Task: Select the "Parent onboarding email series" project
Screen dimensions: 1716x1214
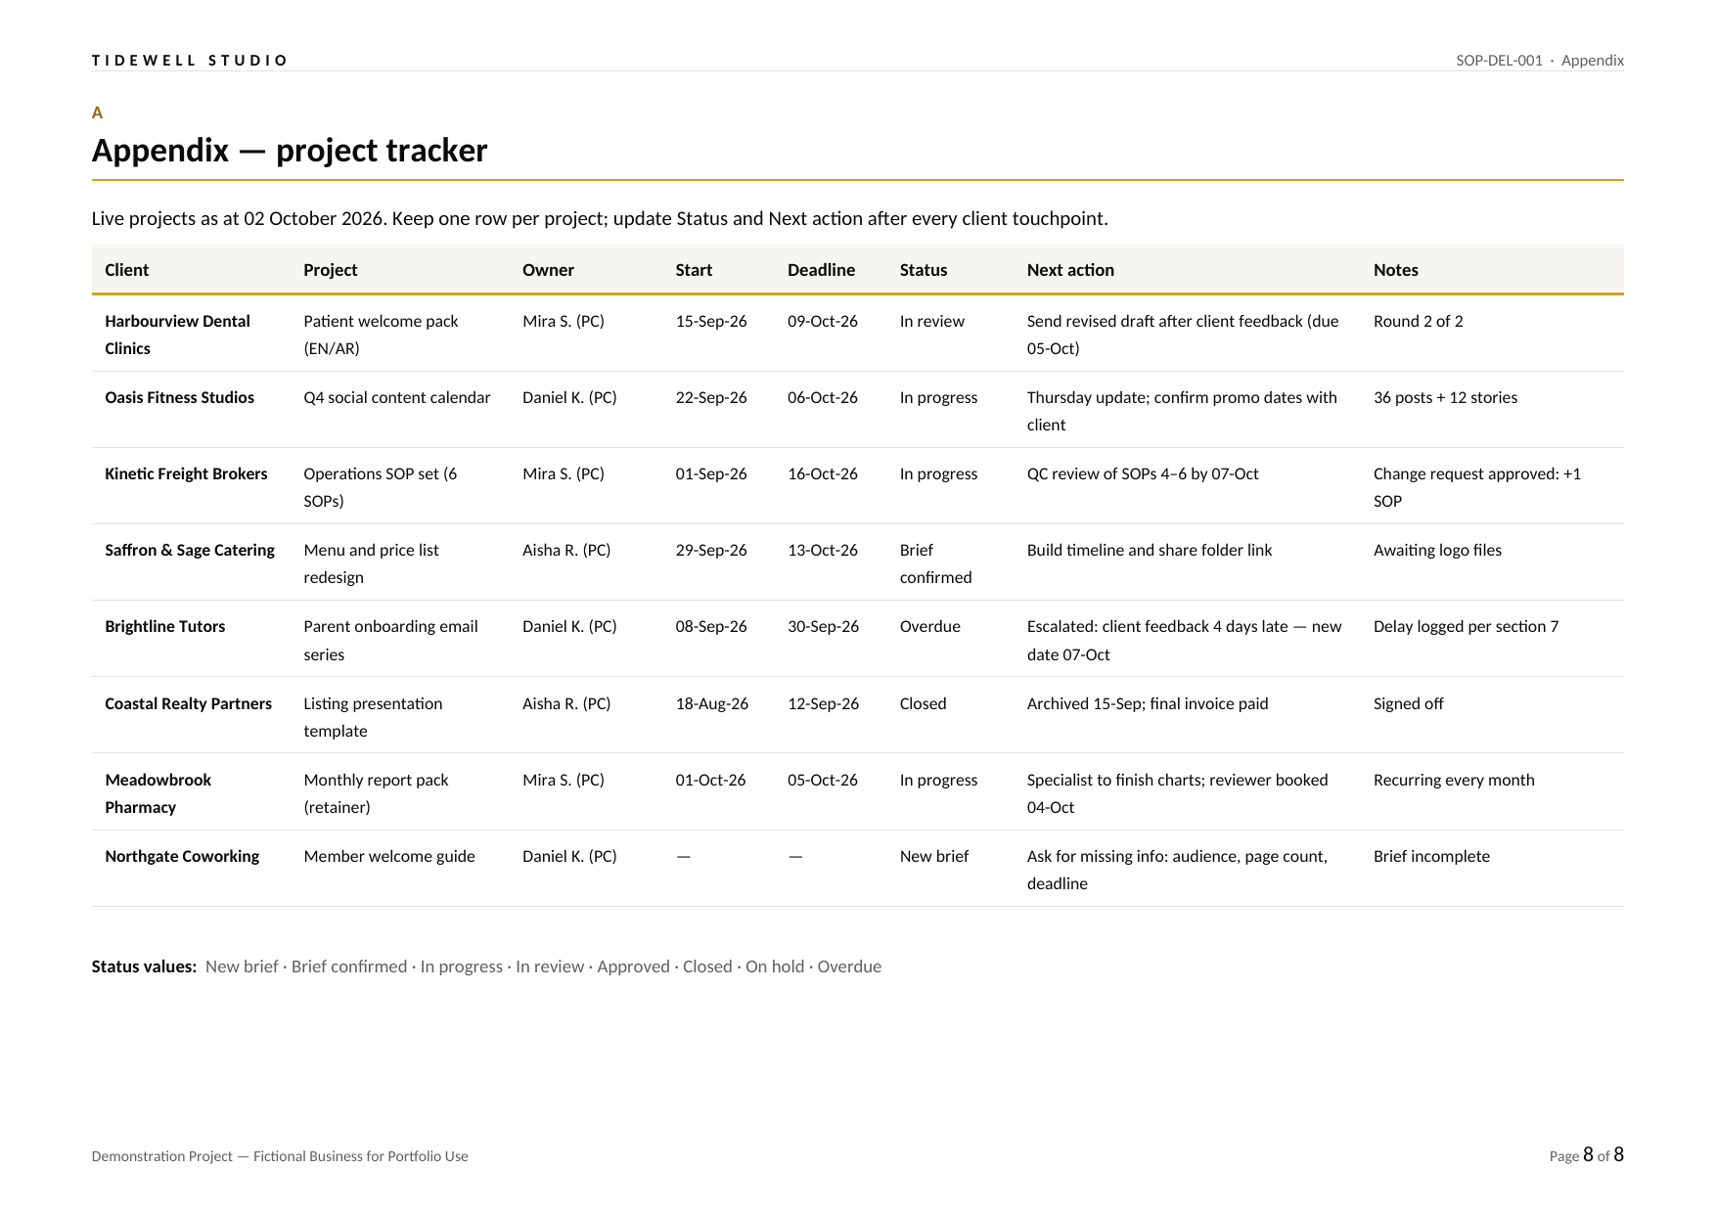Action: click(x=390, y=640)
